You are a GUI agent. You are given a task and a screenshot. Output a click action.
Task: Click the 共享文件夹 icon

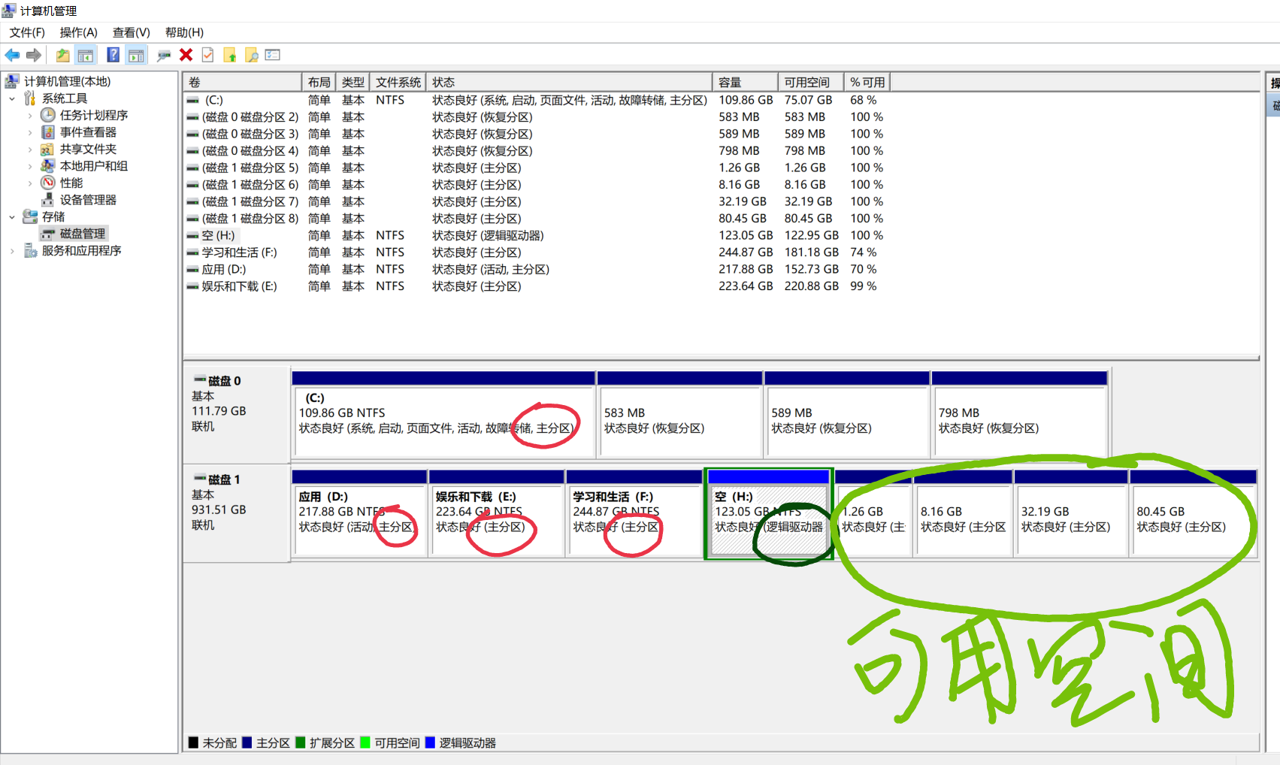[48, 149]
